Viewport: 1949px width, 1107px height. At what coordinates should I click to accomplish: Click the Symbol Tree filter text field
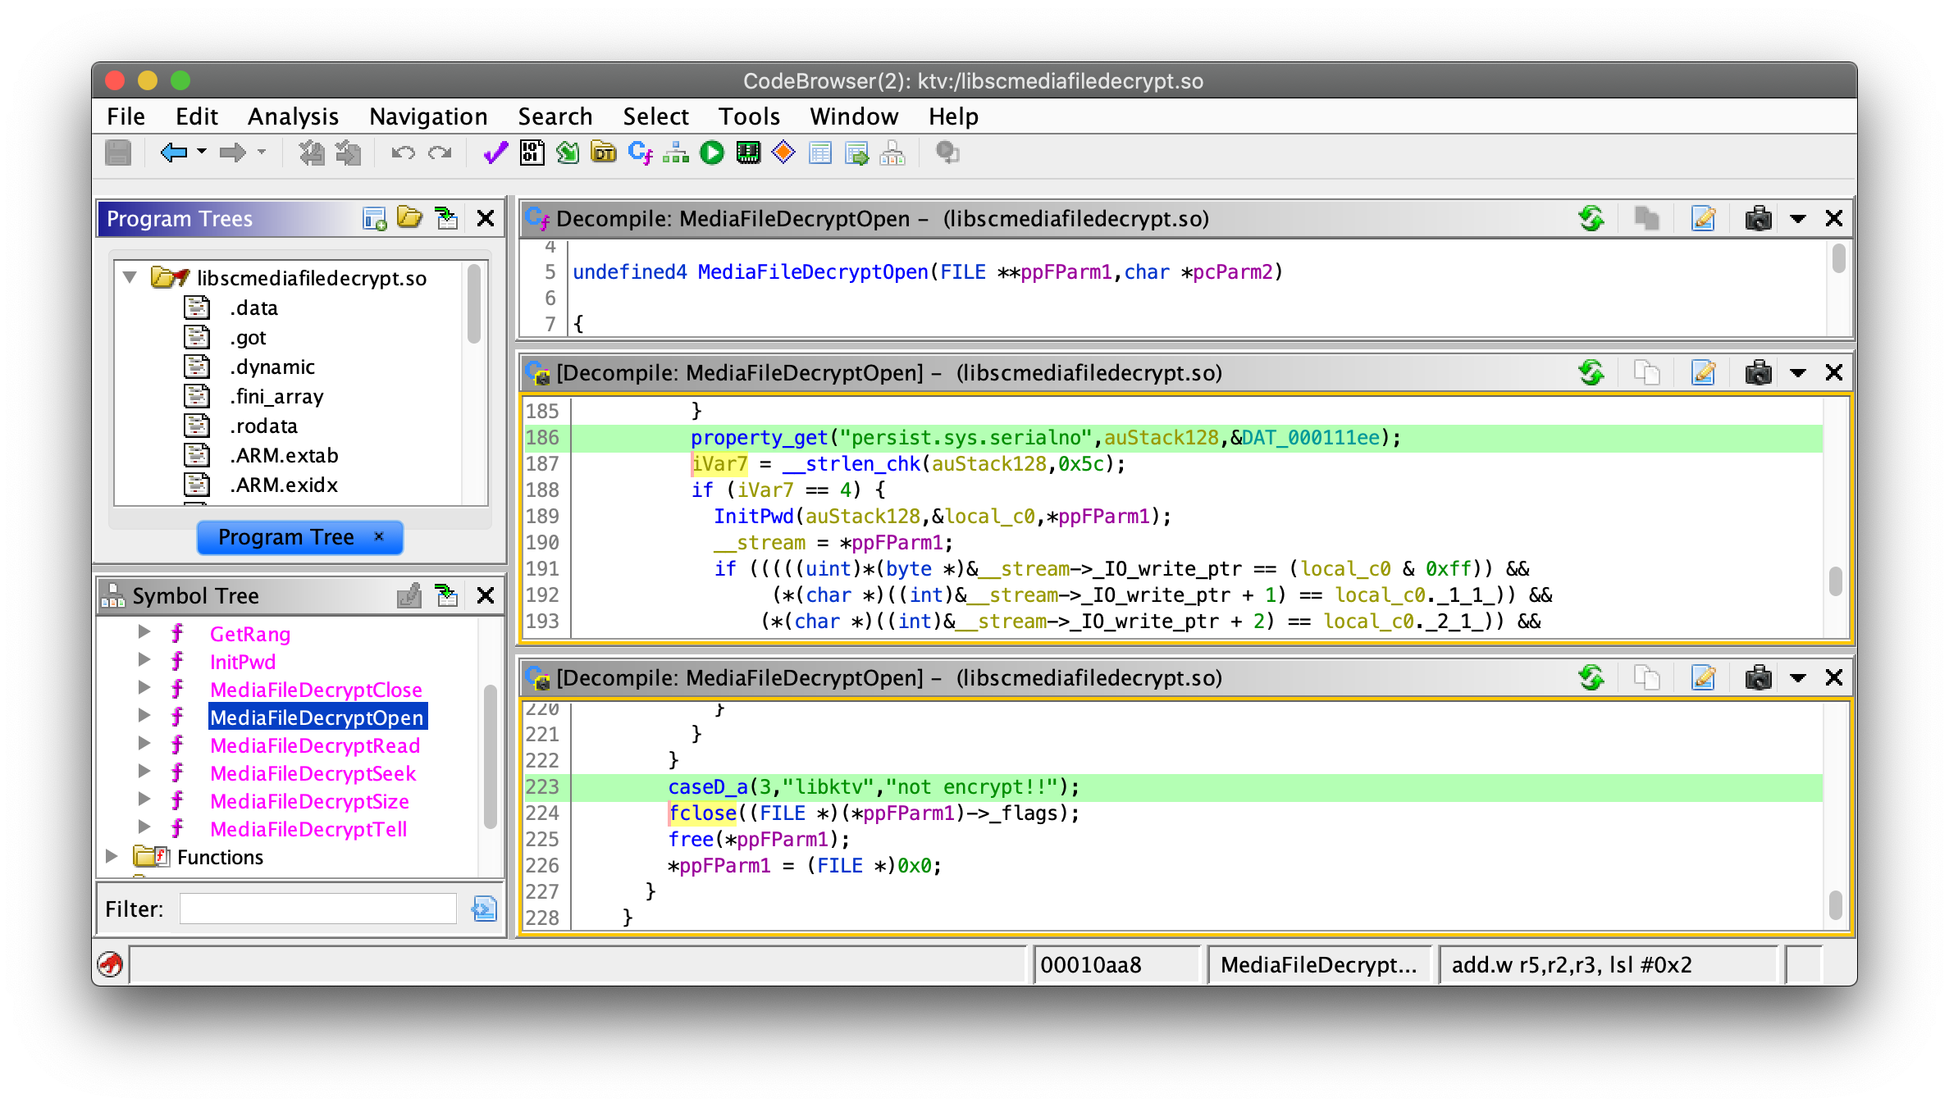pos(318,909)
